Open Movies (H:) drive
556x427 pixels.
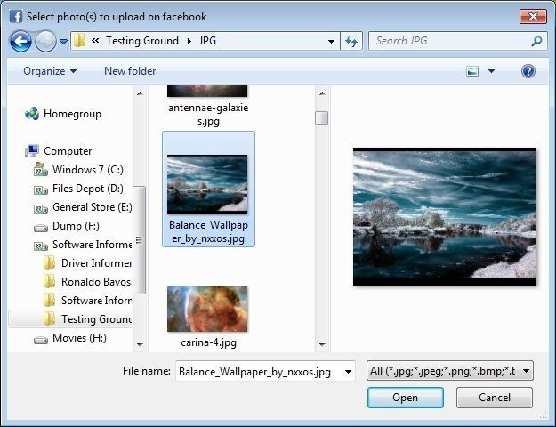(79, 338)
